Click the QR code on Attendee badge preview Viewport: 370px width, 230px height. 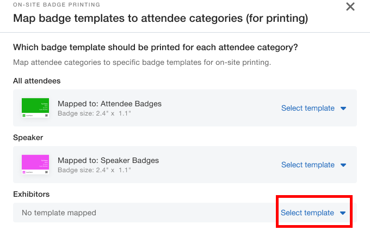click(46, 115)
